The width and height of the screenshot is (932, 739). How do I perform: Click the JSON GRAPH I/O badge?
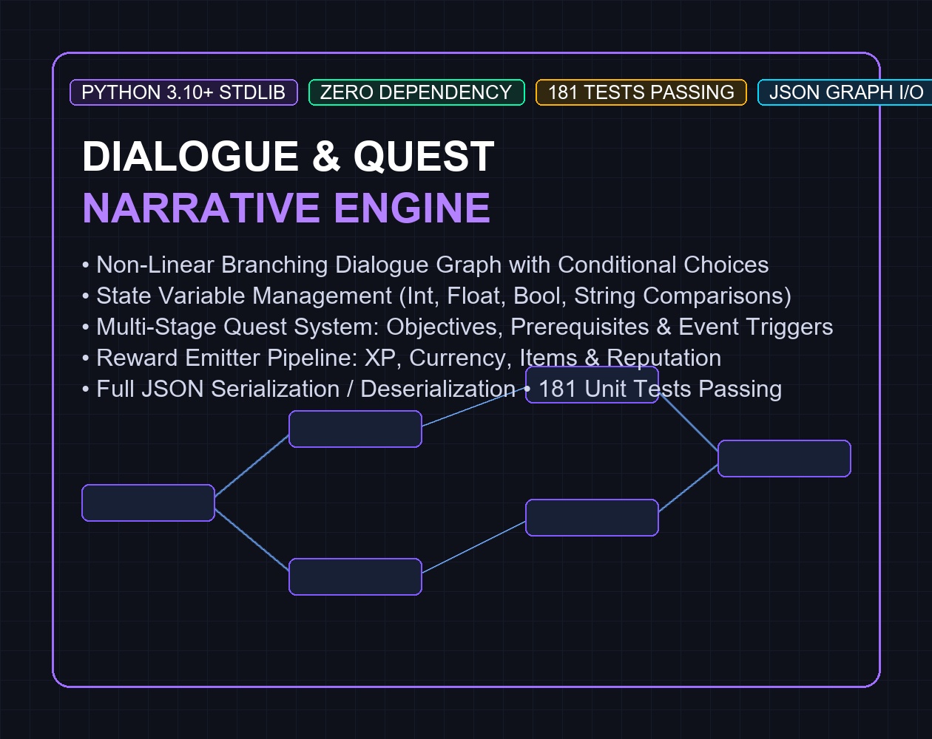tap(845, 92)
